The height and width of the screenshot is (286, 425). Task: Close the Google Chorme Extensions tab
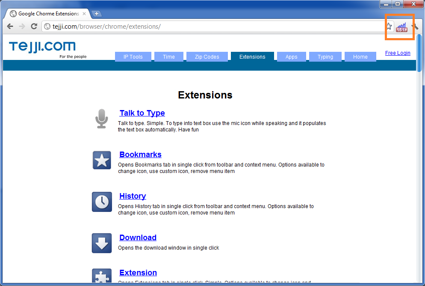tap(84, 14)
